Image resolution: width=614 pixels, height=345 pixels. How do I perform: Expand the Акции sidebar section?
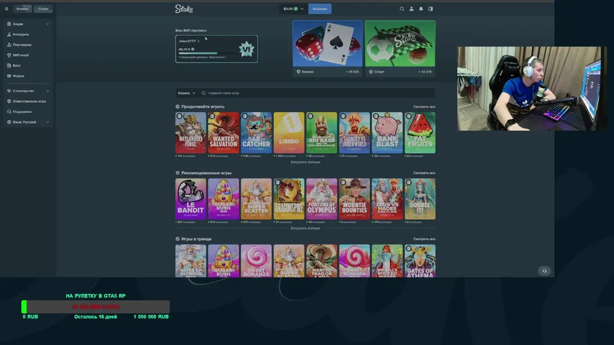(x=28, y=24)
